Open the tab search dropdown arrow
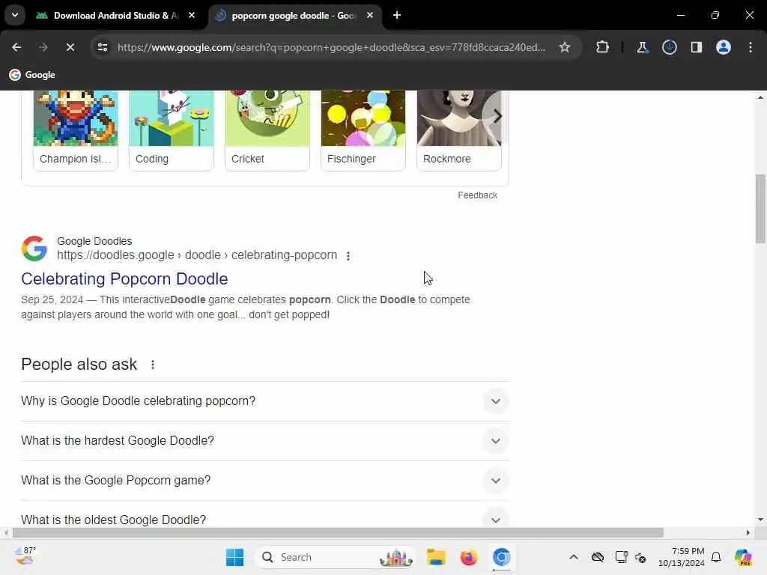 15,15
